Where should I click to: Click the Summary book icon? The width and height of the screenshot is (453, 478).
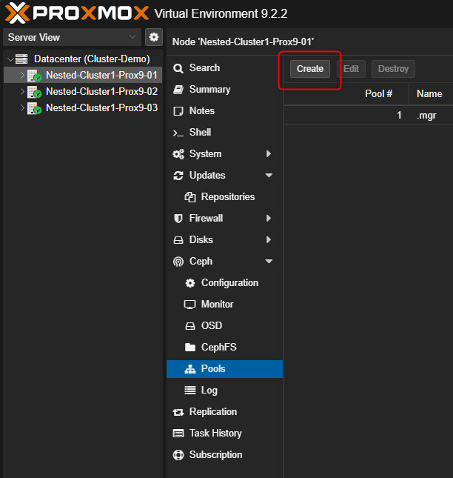pos(178,90)
